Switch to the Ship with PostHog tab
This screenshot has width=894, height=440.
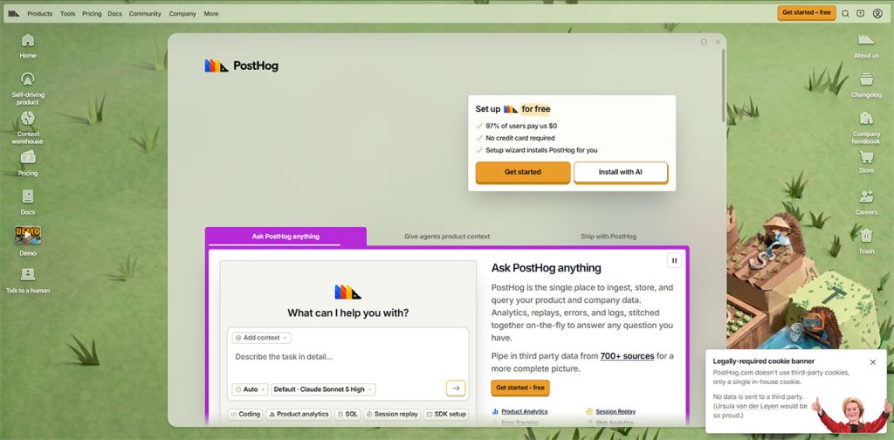(609, 237)
